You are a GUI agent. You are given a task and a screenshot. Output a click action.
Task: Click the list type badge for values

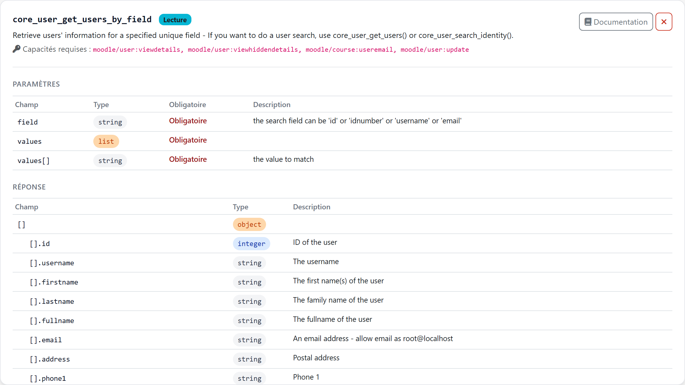(106, 141)
